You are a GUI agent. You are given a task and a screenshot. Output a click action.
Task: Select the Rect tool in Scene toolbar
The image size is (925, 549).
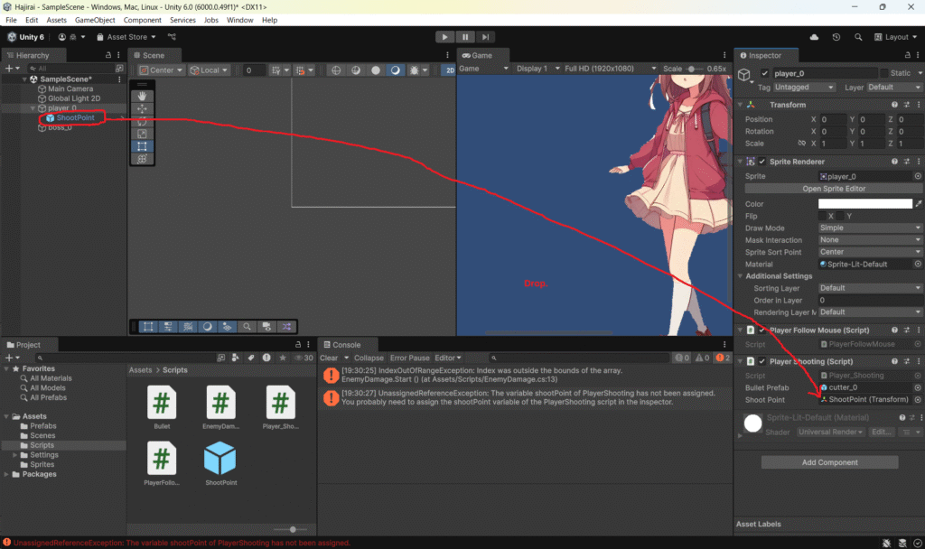pos(142,146)
